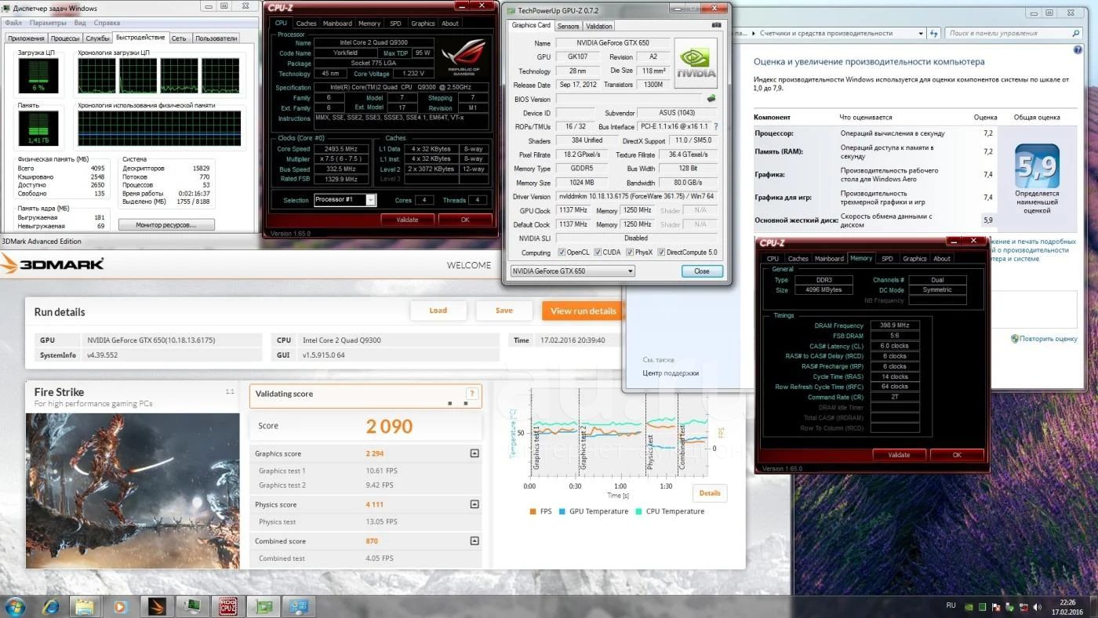Click OK button in lower CPU-Z memory window
This screenshot has height=618, width=1098.
click(957, 455)
